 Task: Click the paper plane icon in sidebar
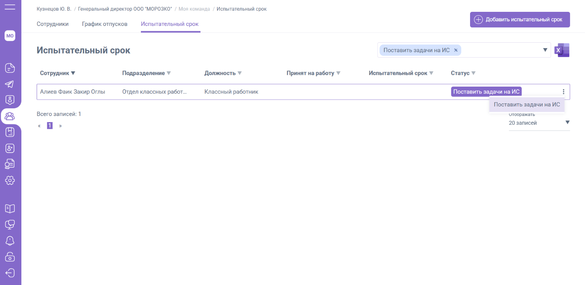(10, 84)
